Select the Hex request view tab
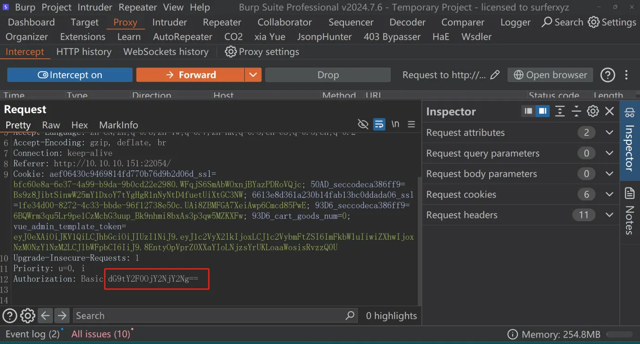Screen dimensions: 640x344 coord(80,125)
